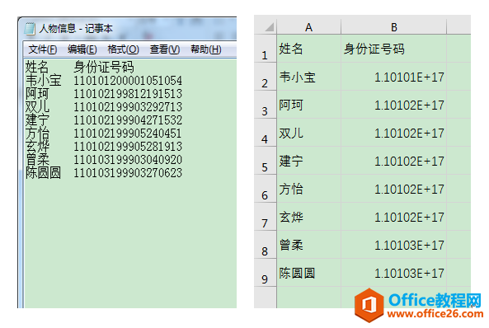Click the Excel select-all corner triangle
Screen dimensions: 489x328
click(x=269, y=27)
